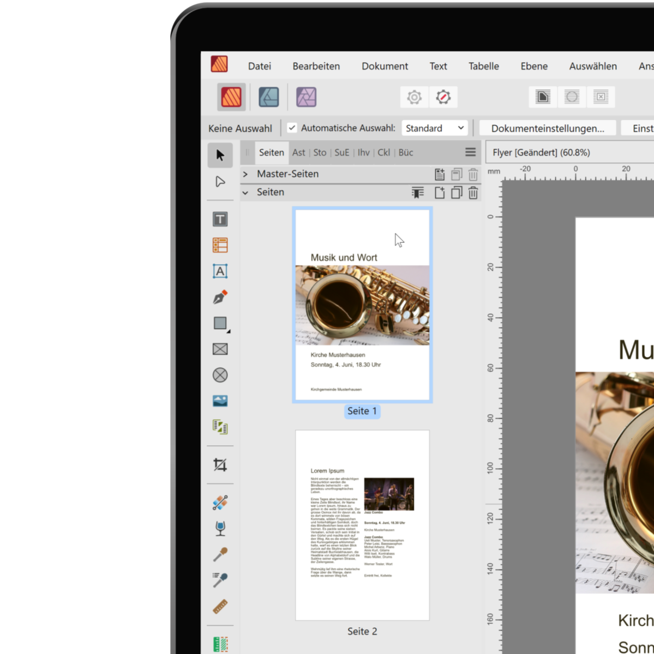
Task: Select the Picture Frame Rectangle tool
Action: coord(220,349)
